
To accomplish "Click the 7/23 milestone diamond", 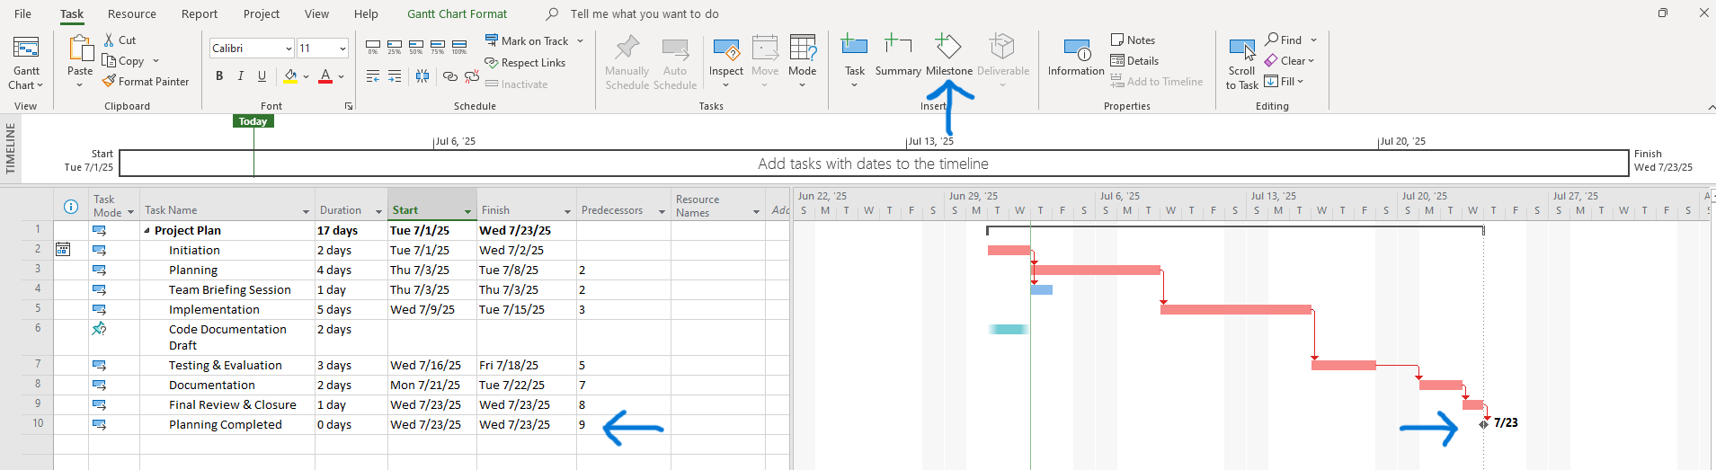I will tap(1483, 424).
